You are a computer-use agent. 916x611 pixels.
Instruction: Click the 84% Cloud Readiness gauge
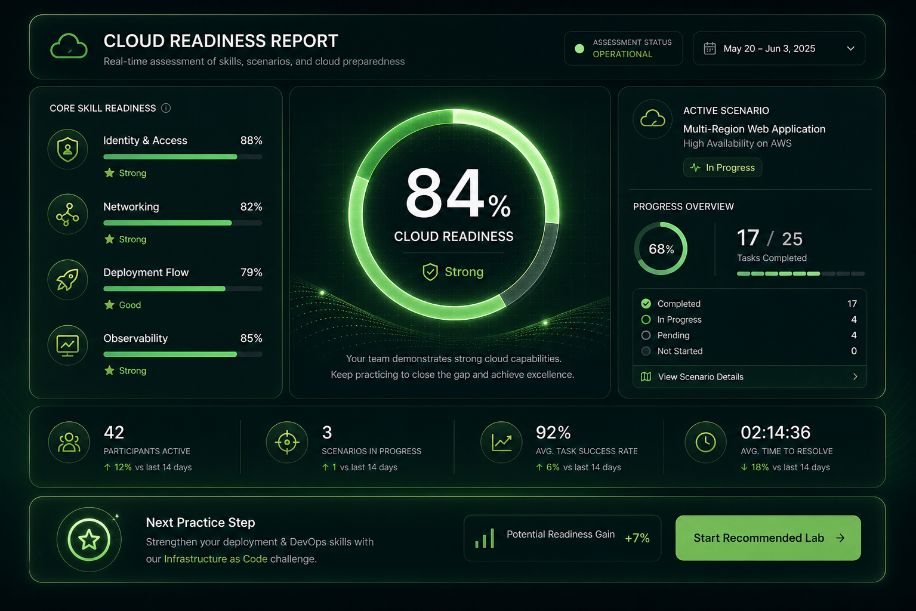(x=454, y=215)
